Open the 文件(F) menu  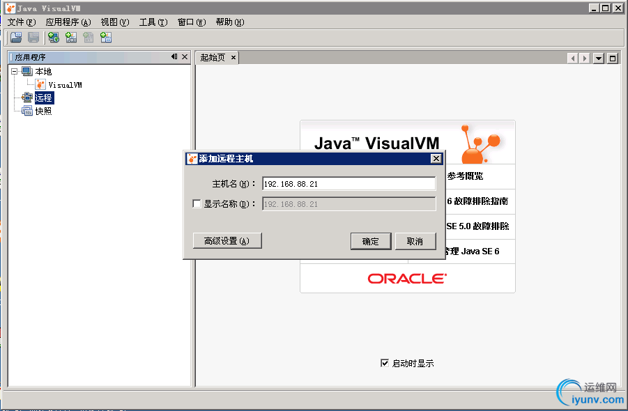[x=22, y=22]
